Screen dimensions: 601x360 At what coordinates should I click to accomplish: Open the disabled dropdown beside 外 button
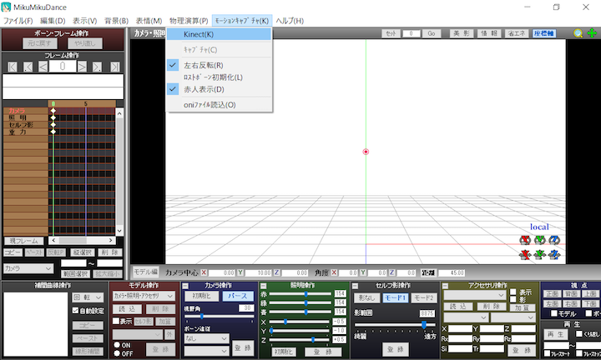(x=138, y=334)
